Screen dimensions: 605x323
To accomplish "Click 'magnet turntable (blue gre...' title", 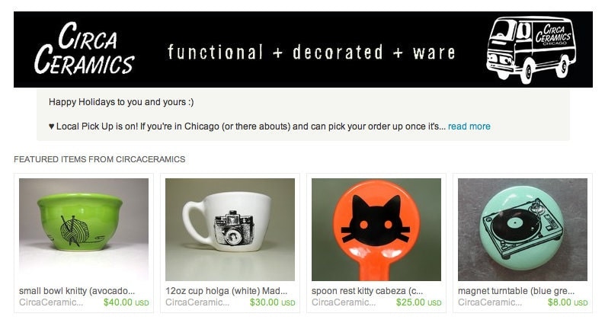I will pyautogui.click(x=517, y=291).
